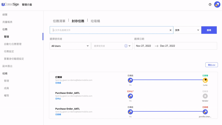Click the Me sender avatar for 訂購單
This screenshot has width=222, height=125.
click(x=130, y=80)
